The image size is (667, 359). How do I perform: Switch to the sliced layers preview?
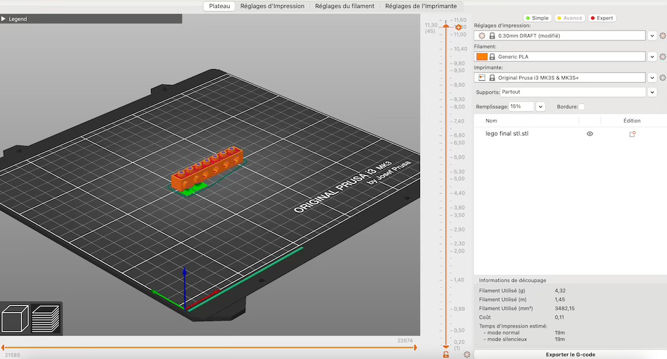point(46,319)
